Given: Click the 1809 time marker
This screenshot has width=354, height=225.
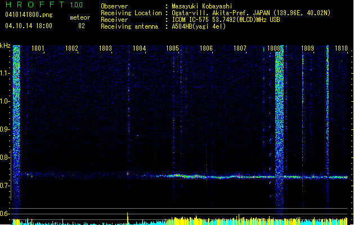Looking at the screenshot, I should (x=308, y=48).
